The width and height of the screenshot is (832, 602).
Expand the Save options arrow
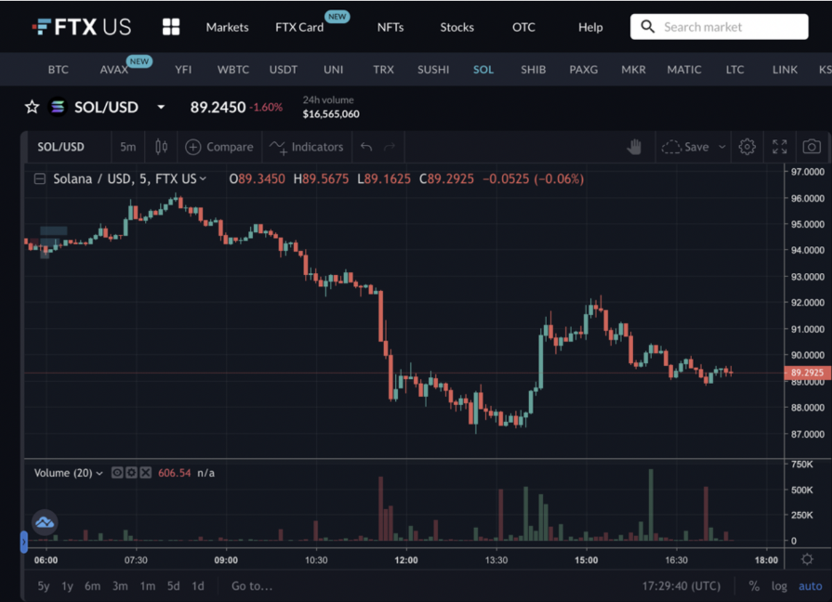click(722, 147)
